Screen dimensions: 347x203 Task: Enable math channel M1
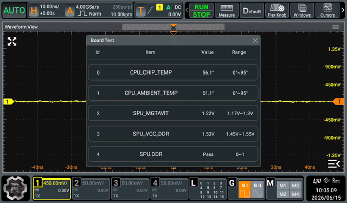[x=282, y=185]
